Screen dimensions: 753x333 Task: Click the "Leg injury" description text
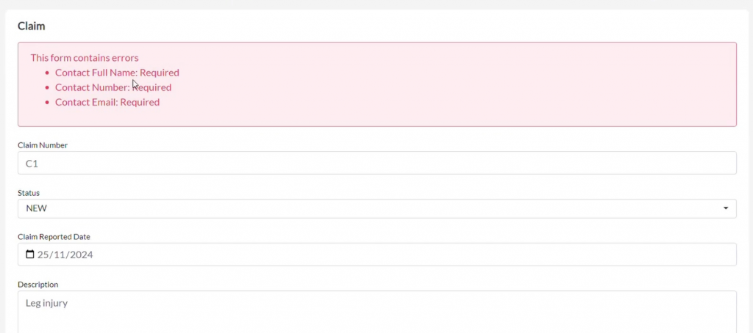click(46, 302)
